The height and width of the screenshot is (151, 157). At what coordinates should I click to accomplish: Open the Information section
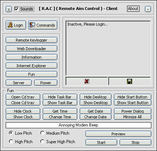pos(31,57)
